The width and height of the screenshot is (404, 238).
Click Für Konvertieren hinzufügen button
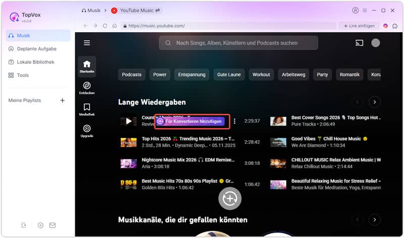[192, 121]
